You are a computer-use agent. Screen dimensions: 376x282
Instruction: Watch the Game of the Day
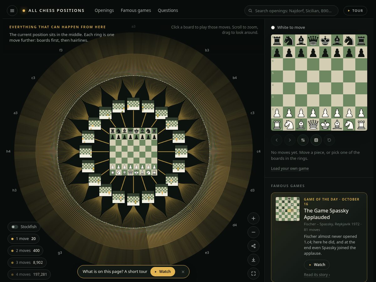[317, 265]
